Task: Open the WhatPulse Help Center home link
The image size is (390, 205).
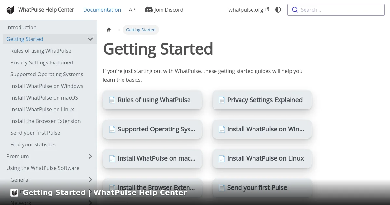Action: pyautogui.click(x=46, y=10)
